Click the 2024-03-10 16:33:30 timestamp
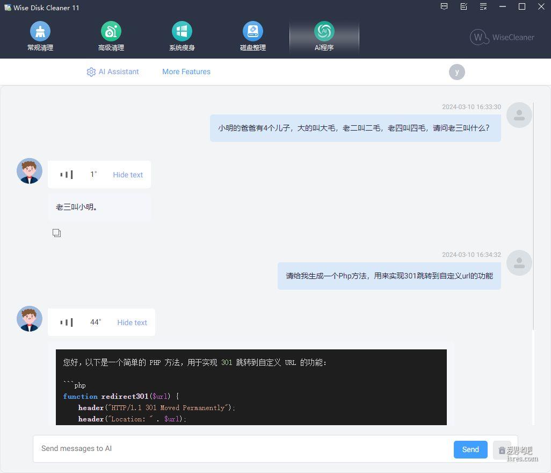Screen dimensions: 551x473 pos(471,107)
